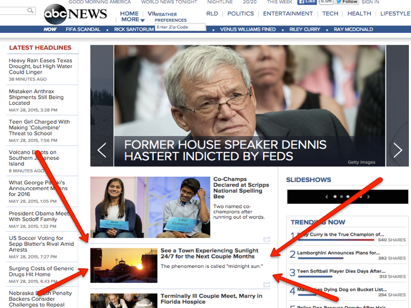Go to next slideshow arrow
The width and height of the screenshot is (411, 308).
pyautogui.click(x=369, y=197)
